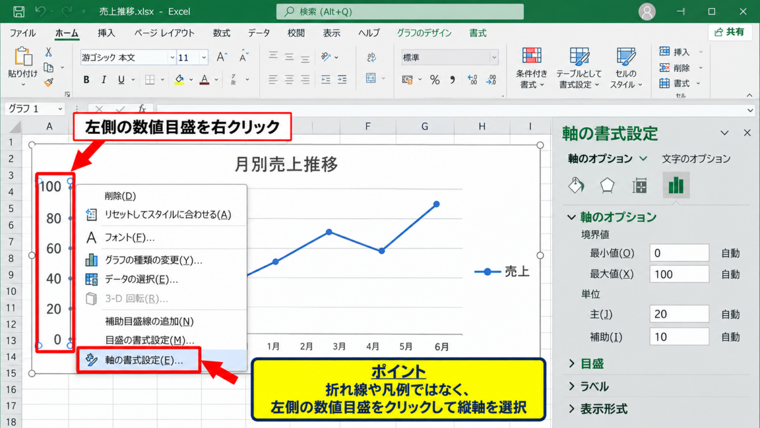The height and width of the screenshot is (428, 760).
Task: Click 書式 in Cells group
Action: 681,83
